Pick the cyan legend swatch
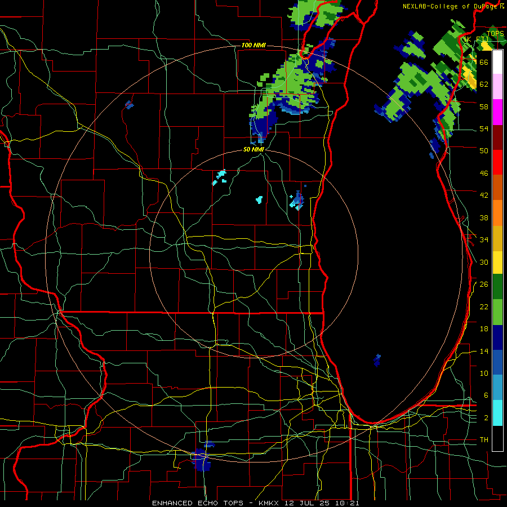 click(497, 413)
